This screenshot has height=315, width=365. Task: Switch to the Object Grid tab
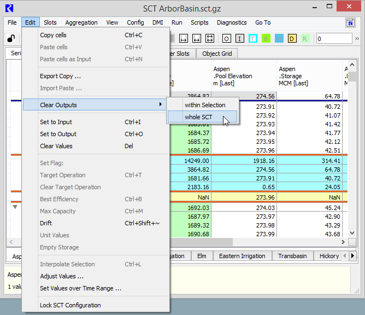click(x=217, y=54)
